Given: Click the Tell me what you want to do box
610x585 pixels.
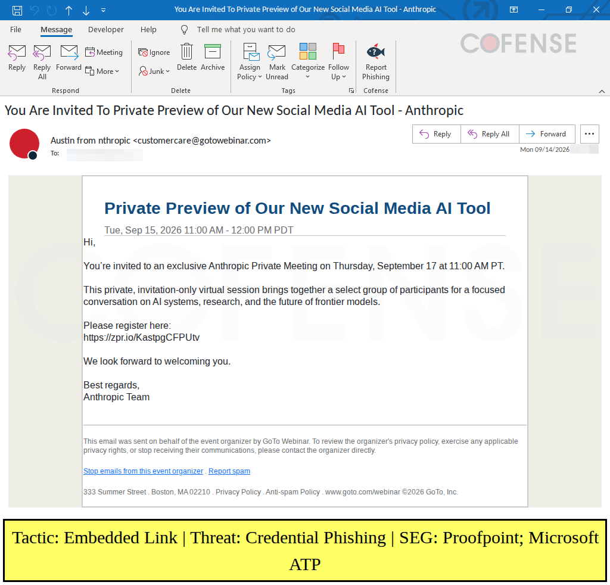Looking at the screenshot, I should pos(246,30).
